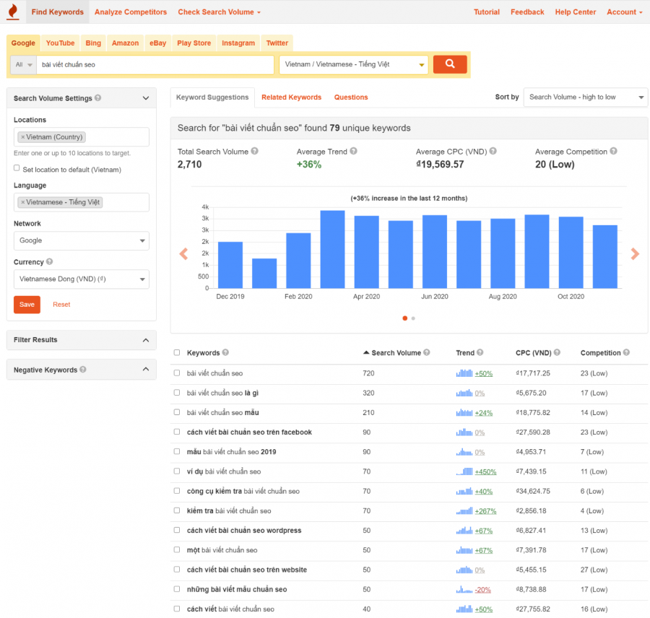The image size is (650, 618).
Task: Select cách viết bài chuẩn seo wordpress checkbox
Action: (177, 530)
